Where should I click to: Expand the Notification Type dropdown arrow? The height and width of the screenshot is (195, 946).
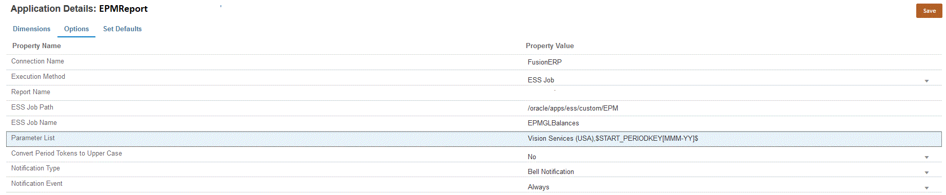click(x=927, y=172)
